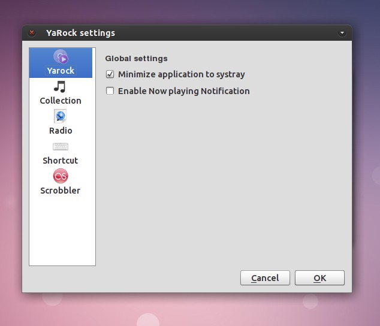Click the Minimize application to systray label
The height and width of the screenshot is (326, 380).
pos(182,74)
